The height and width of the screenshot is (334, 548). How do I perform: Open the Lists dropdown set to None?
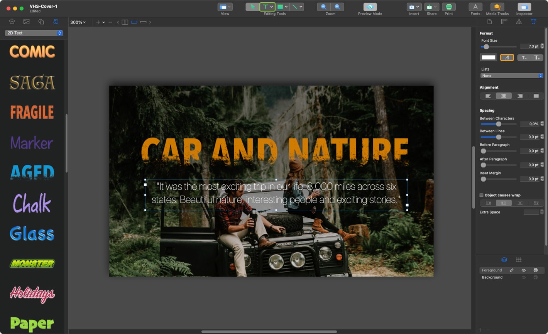[x=512, y=76]
